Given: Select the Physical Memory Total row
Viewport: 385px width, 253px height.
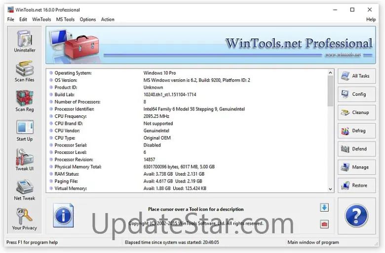Looking at the screenshot, I should pyautogui.click(x=188, y=167).
